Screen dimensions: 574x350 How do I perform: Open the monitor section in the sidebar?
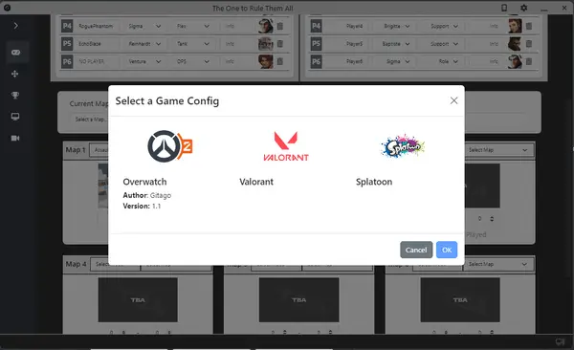pos(15,117)
